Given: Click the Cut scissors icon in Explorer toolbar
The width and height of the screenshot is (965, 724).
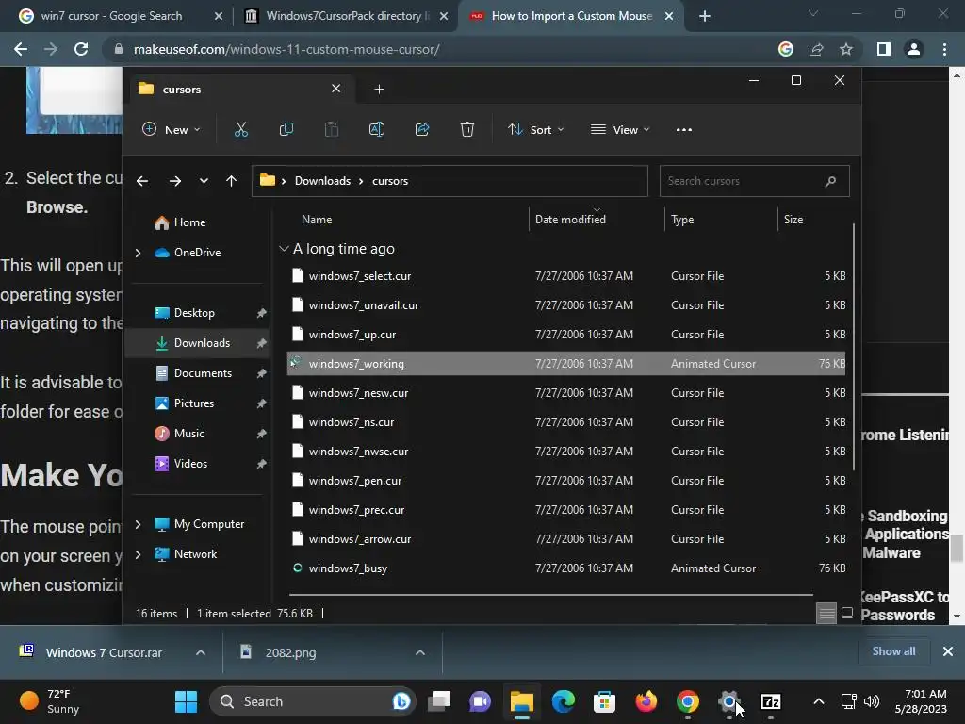Looking at the screenshot, I should (240, 129).
